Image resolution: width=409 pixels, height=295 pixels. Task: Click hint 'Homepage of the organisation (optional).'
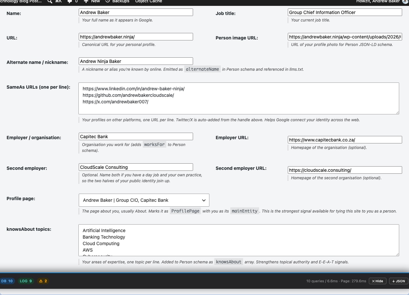click(329, 148)
